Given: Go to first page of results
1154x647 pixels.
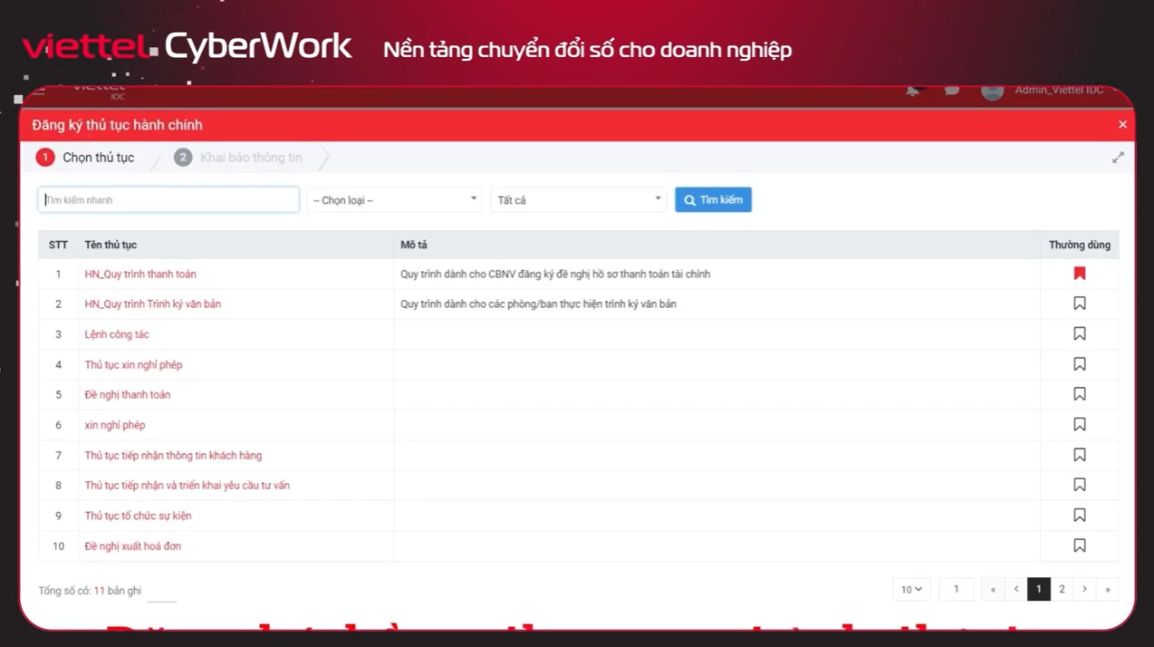Looking at the screenshot, I should (x=993, y=589).
